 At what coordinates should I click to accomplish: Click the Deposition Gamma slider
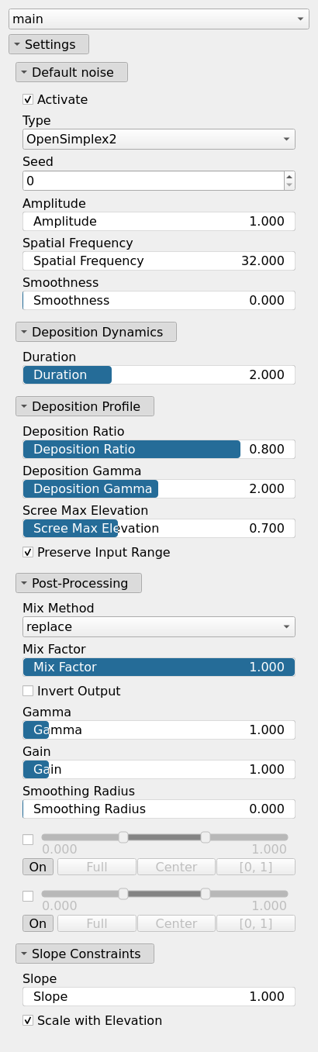coord(159,488)
